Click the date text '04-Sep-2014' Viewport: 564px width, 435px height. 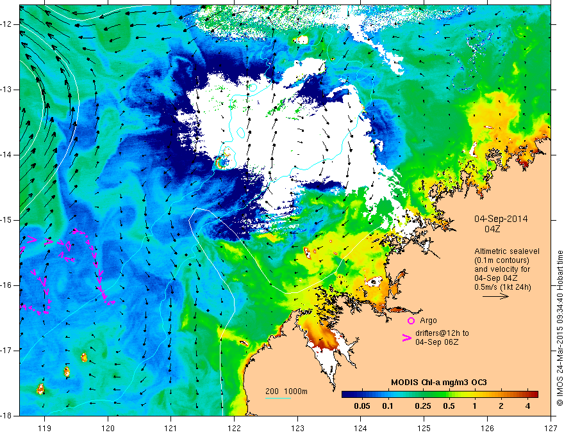[501, 219]
